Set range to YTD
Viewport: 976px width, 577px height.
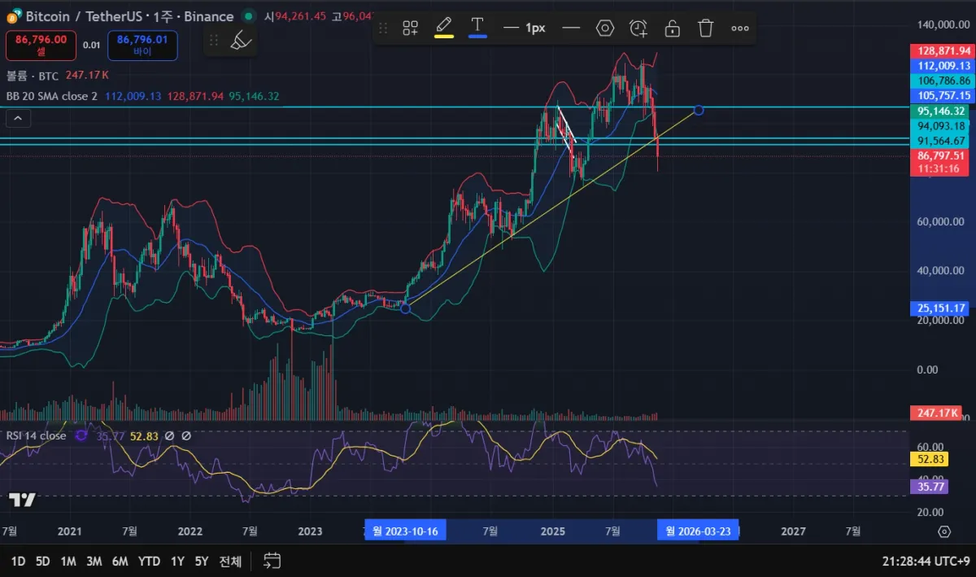click(x=149, y=561)
